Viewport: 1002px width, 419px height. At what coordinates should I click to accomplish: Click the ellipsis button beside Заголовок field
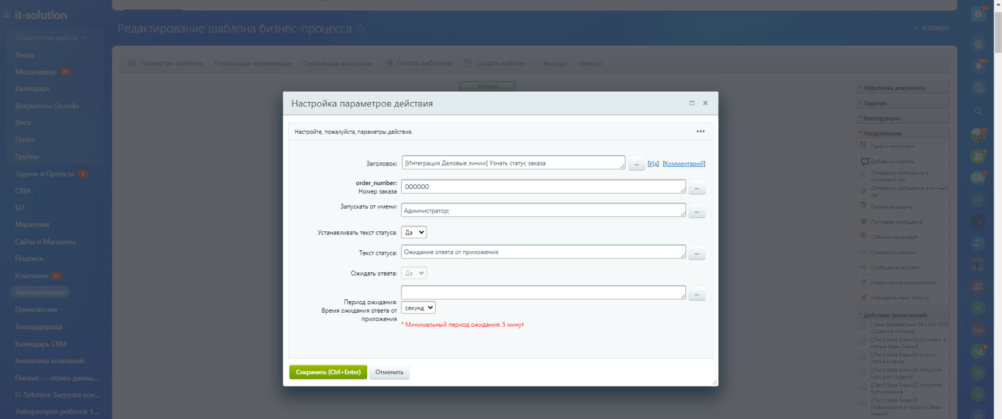click(636, 164)
